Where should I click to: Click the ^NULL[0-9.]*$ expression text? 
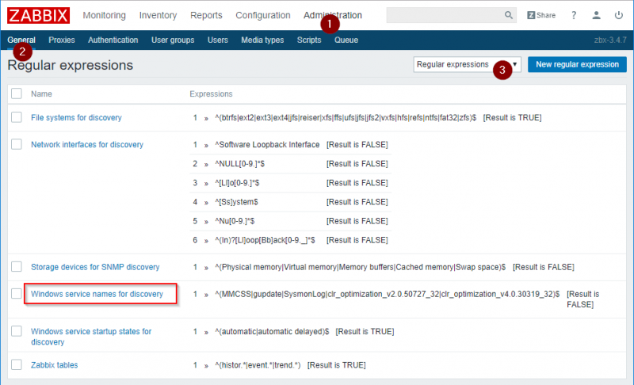click(x=240, y=164)
